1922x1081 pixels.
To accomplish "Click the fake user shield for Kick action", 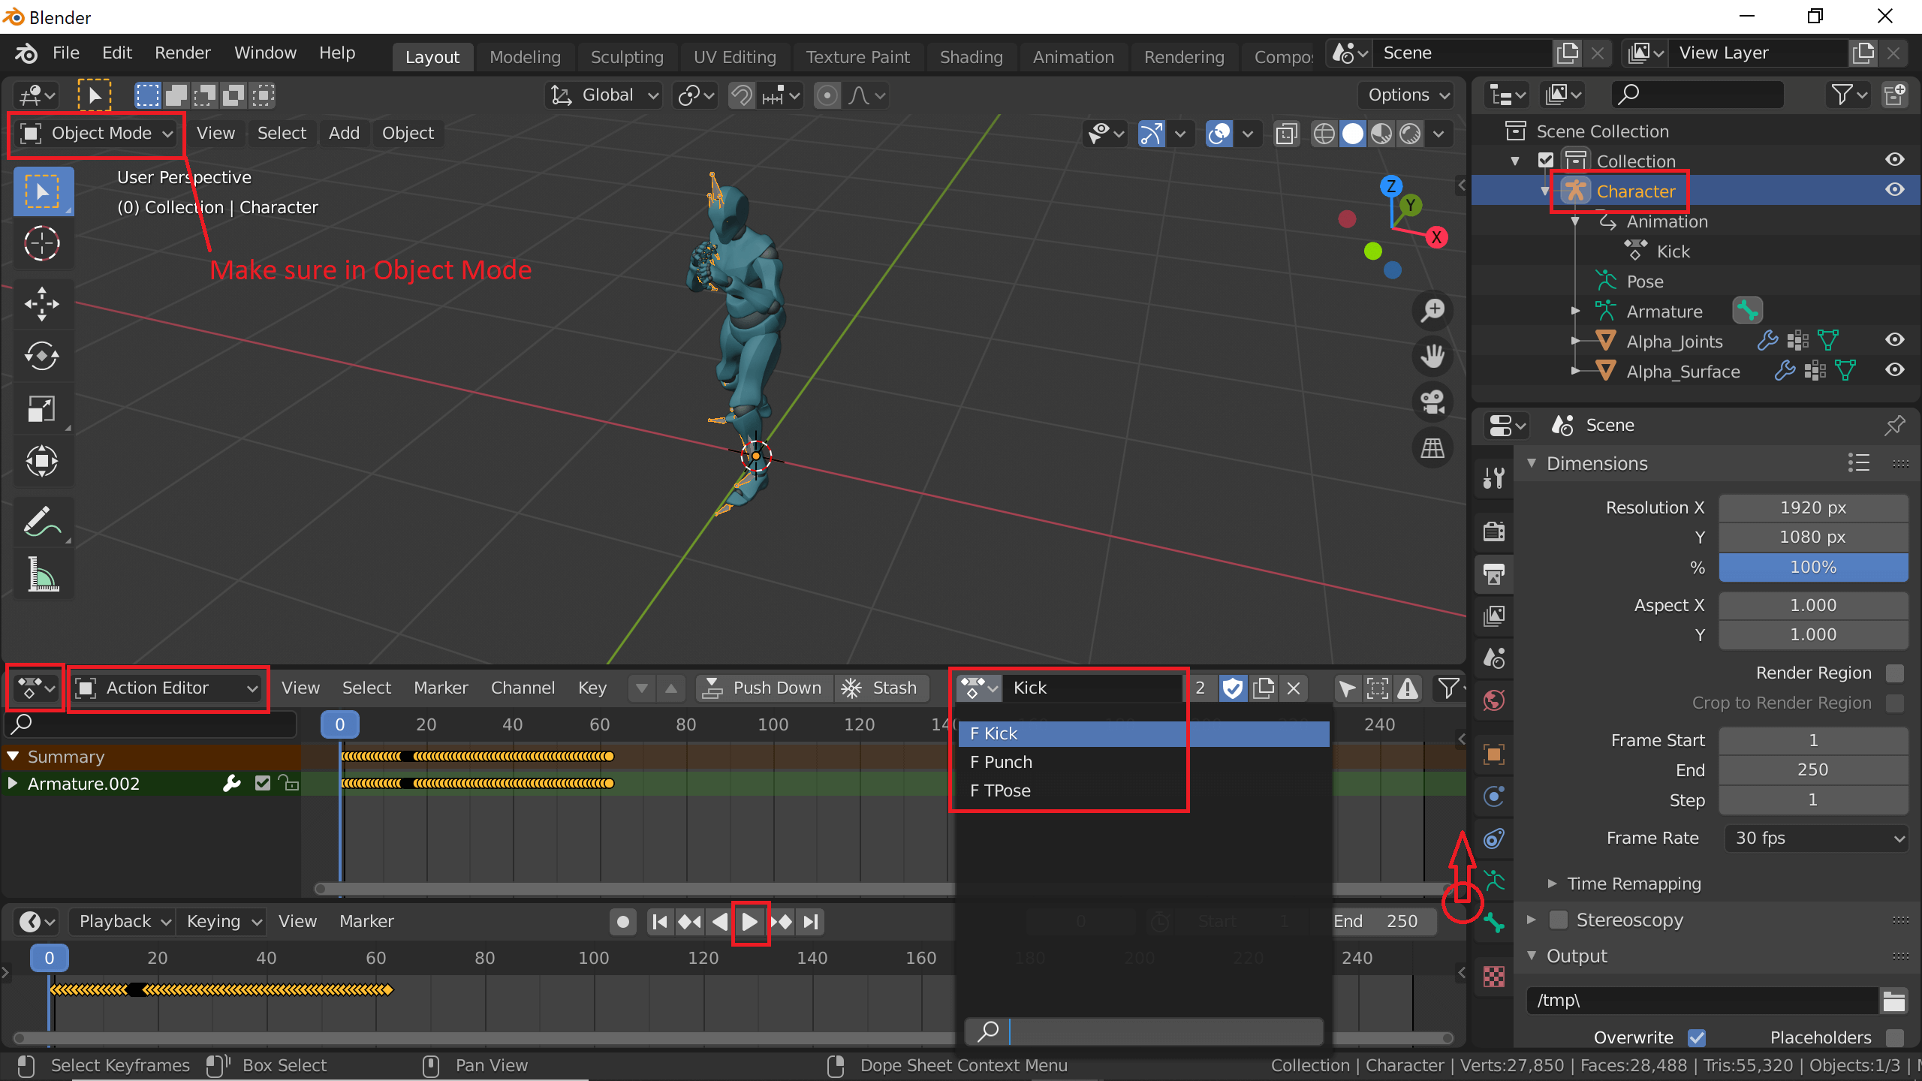I will (1233, 688).
